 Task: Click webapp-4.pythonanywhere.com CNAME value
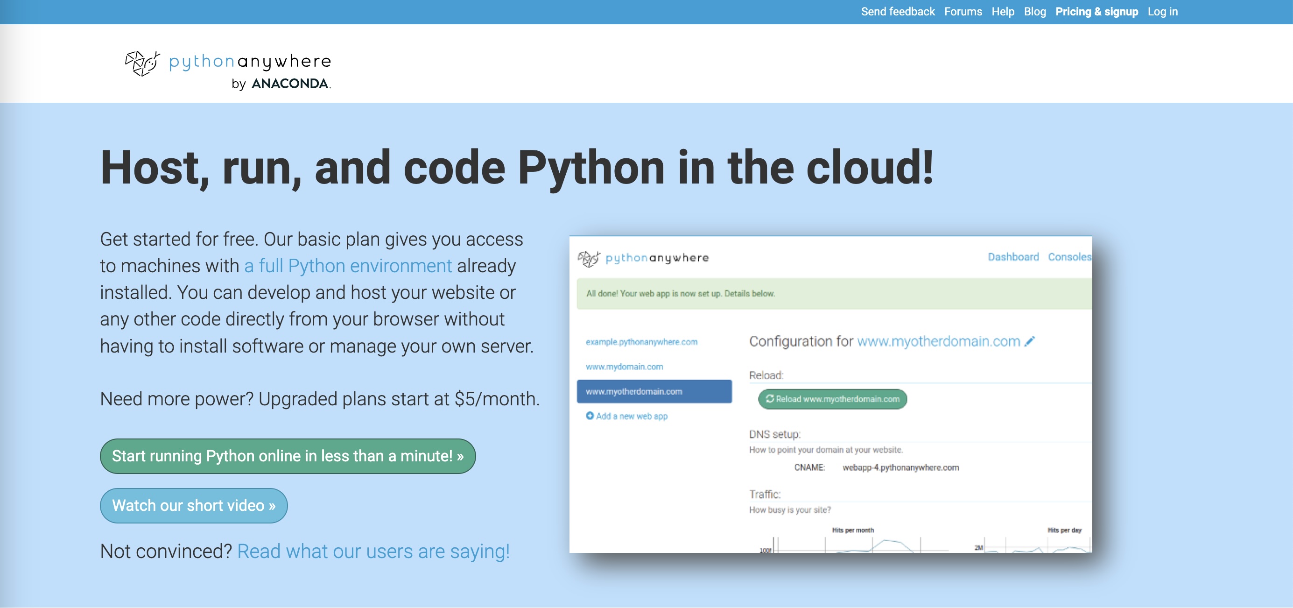[x=900, y=467]
